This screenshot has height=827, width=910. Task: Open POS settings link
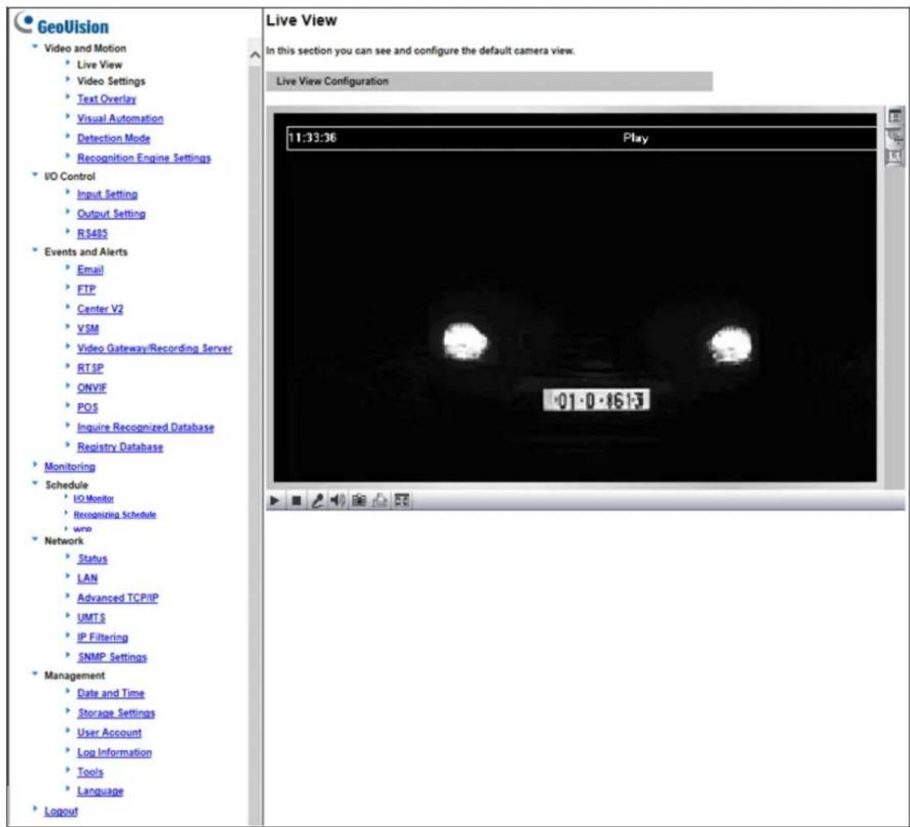(x=88, y=407)
